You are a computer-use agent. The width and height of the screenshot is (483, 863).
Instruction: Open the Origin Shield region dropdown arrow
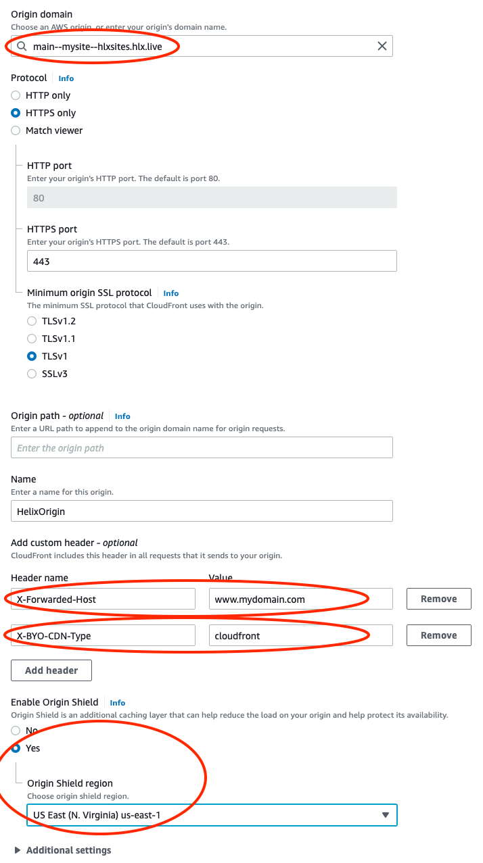tap(386, 815)
